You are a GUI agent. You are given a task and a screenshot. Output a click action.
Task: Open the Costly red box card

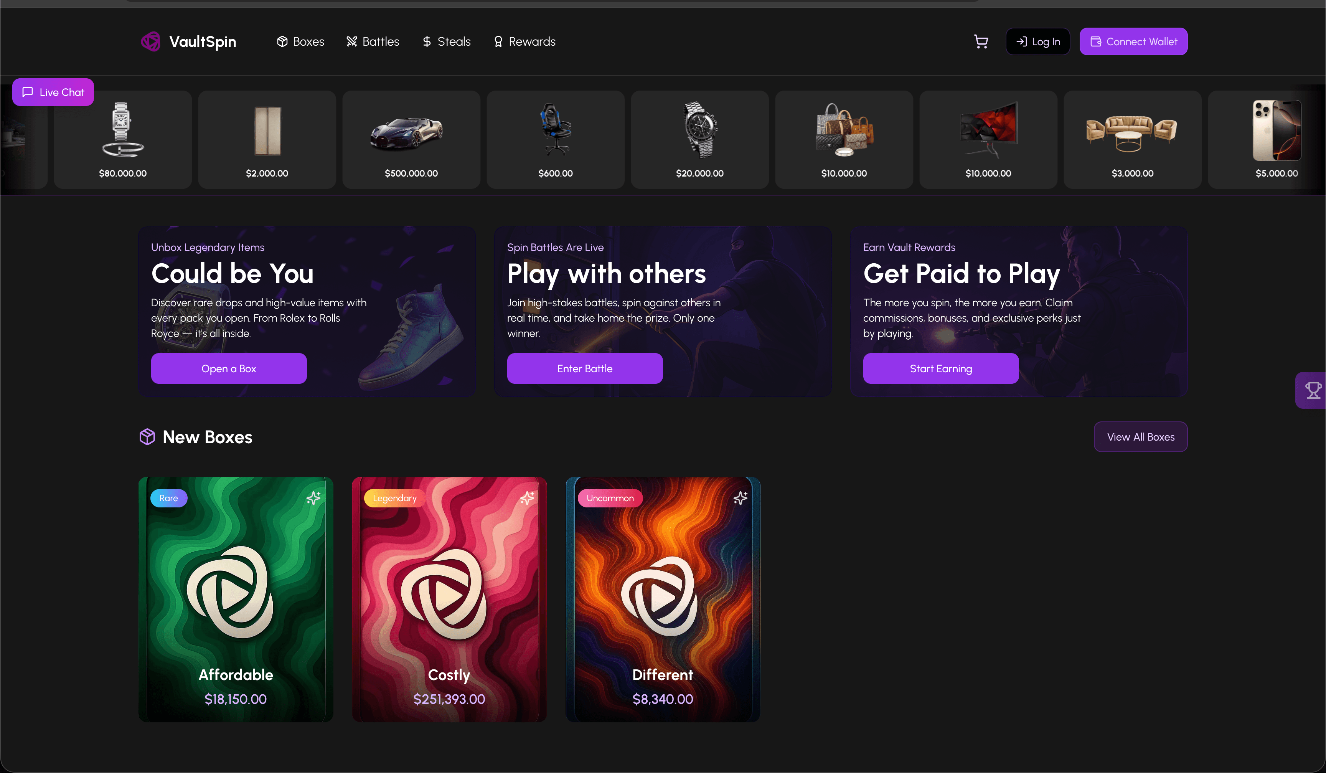coord(449,600)
